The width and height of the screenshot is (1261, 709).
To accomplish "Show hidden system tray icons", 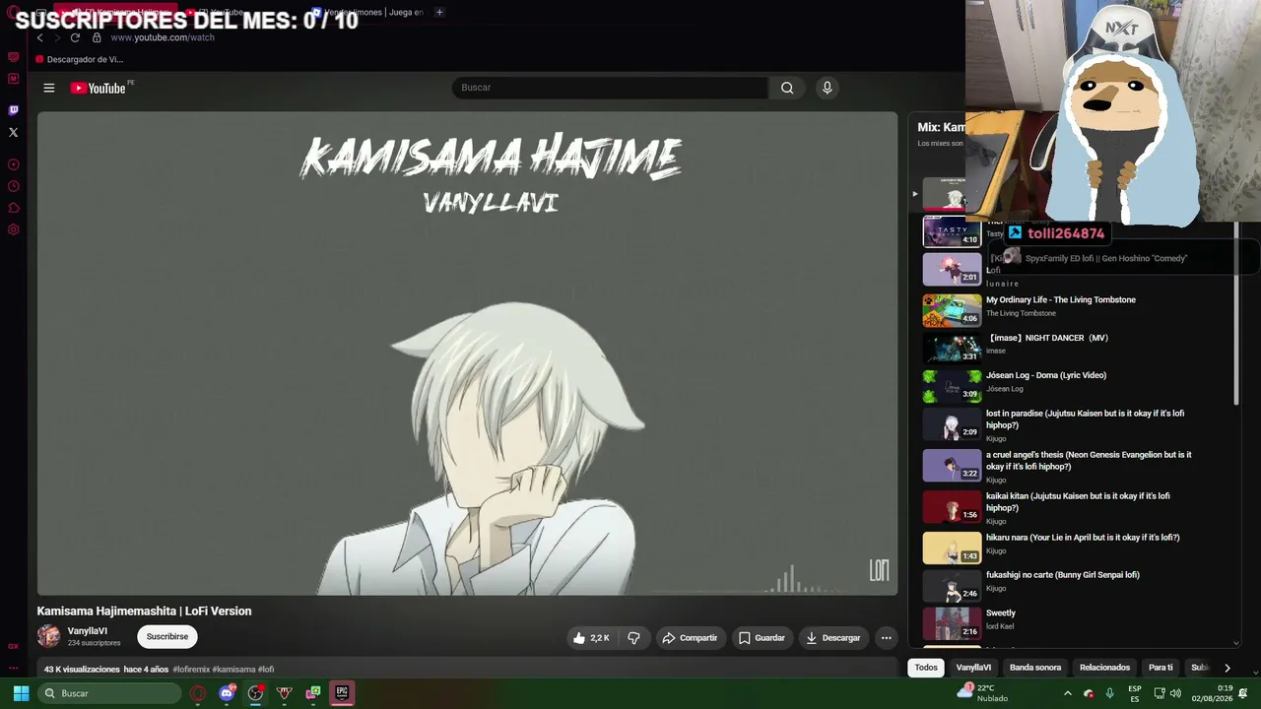I will pyautogui.click(x=1067, y=693).
